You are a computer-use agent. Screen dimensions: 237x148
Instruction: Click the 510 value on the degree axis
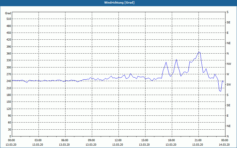click(x=9, y=19)
